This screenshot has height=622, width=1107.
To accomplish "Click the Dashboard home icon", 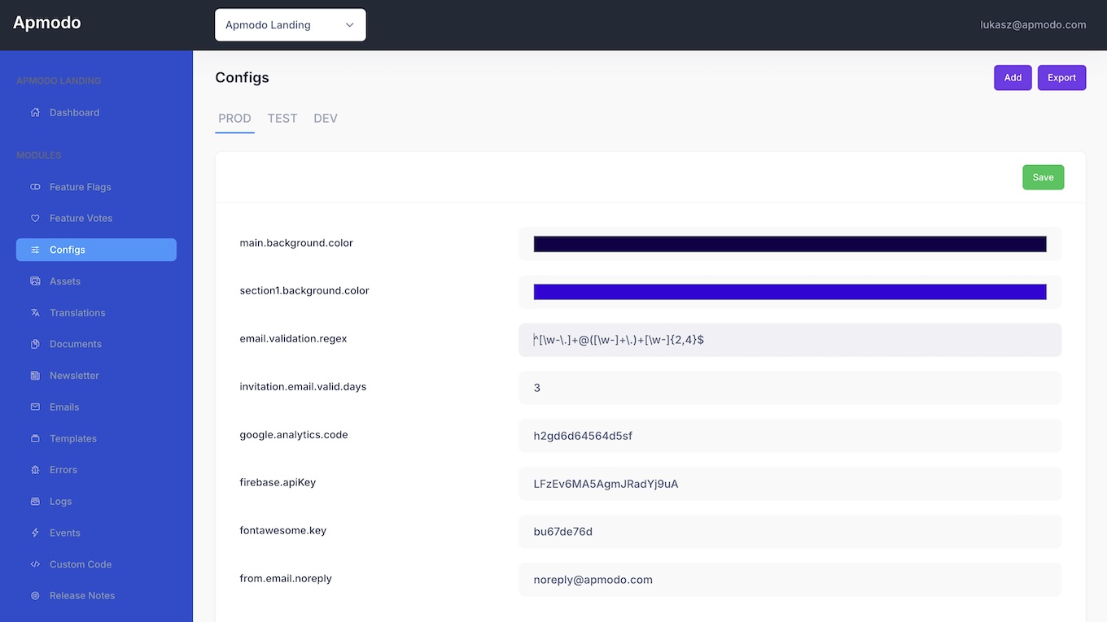I will pyautogui.click(x=35, y=113).
